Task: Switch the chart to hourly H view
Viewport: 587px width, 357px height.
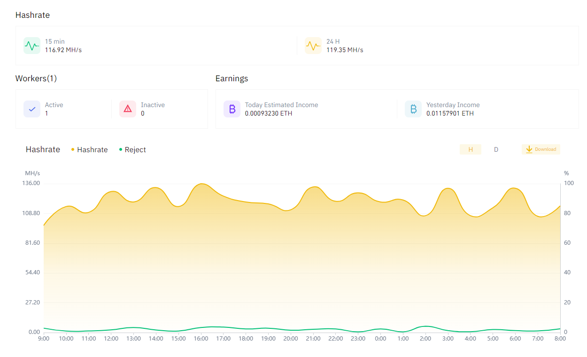Action: click(471, 149)
